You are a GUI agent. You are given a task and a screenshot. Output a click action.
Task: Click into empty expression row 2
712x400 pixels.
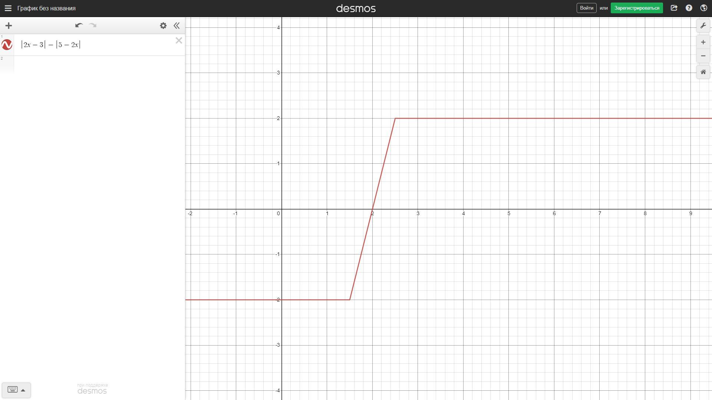pyautogui.click(x=99, y=64)
